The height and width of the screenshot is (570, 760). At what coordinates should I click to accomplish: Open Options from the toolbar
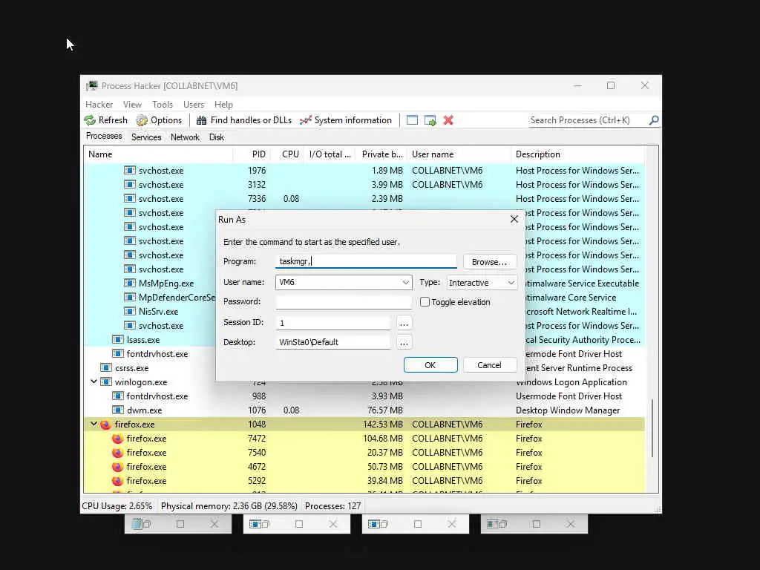159,120
